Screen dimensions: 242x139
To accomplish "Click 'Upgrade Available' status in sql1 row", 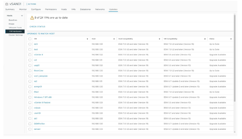I will (218, 81).
